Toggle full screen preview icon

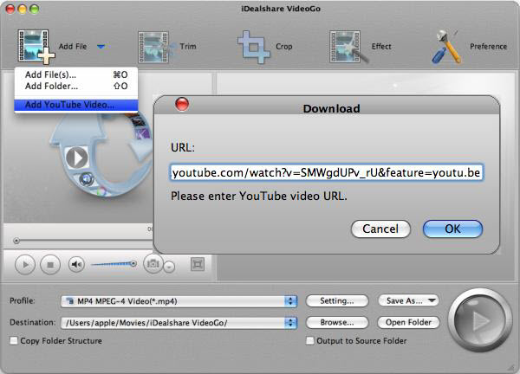(x=198, y=264)
